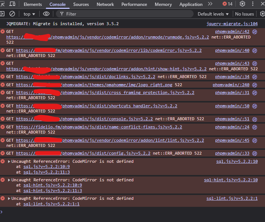
Task: Open the lint.js?v=5.2.2 URL link
Action: [110, 140]
